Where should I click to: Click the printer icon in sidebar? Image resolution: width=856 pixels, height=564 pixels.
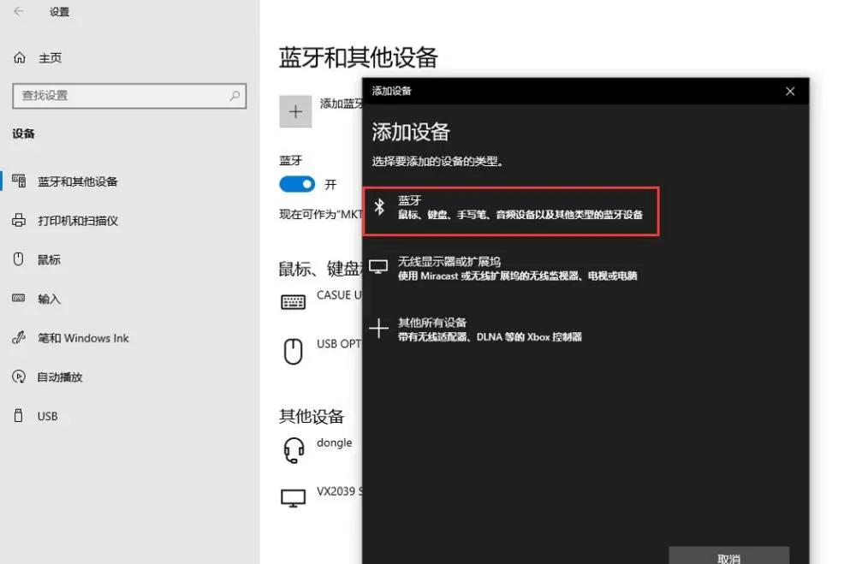pyautogui.click(x=19, y=220)
